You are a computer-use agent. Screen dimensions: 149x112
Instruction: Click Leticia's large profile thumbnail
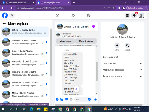122,29
